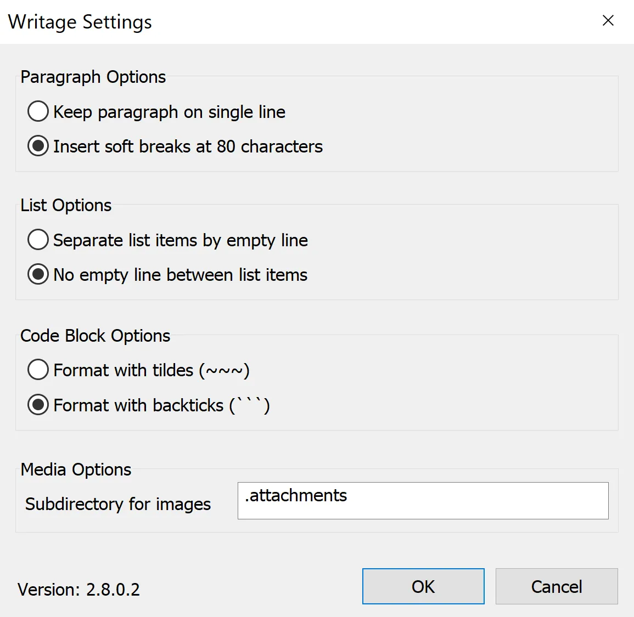Click inside the subdirectory for images field

[423, 500]
